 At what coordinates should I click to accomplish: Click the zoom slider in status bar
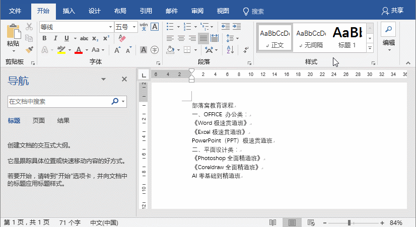(350, 222)
